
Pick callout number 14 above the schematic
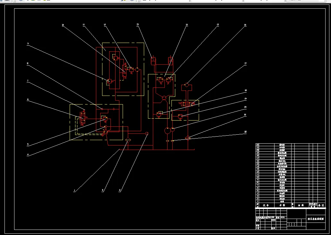click(187, 25)
